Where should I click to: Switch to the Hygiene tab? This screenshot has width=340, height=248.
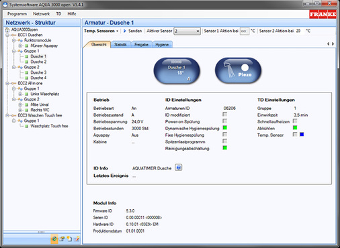coord(162,45)
